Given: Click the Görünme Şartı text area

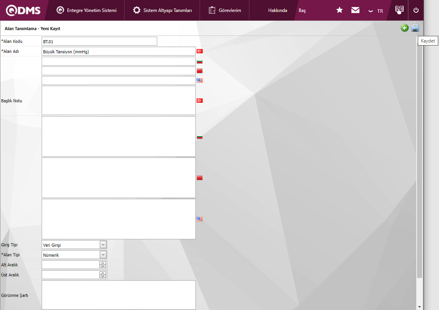Looking at the screenshot, I should click(119, 295).
